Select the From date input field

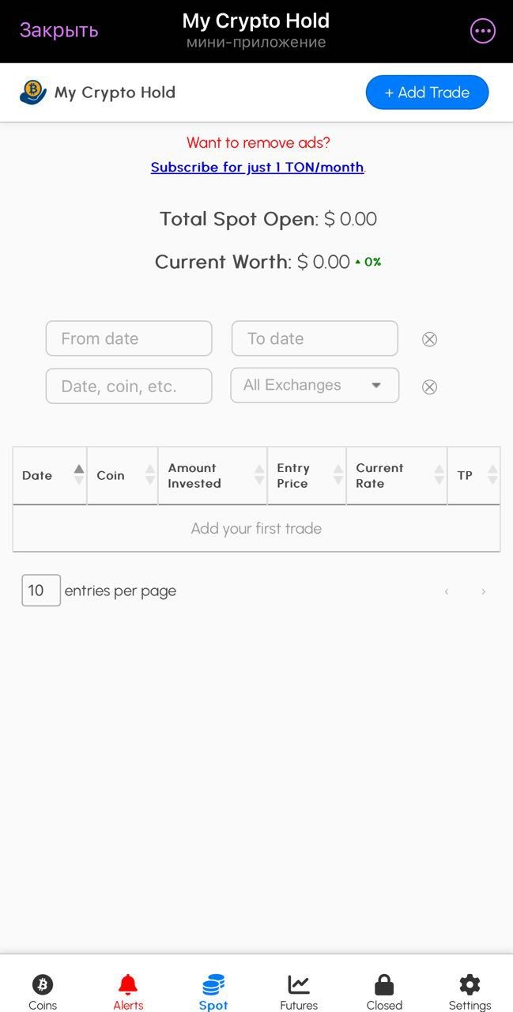pos(129,338)
